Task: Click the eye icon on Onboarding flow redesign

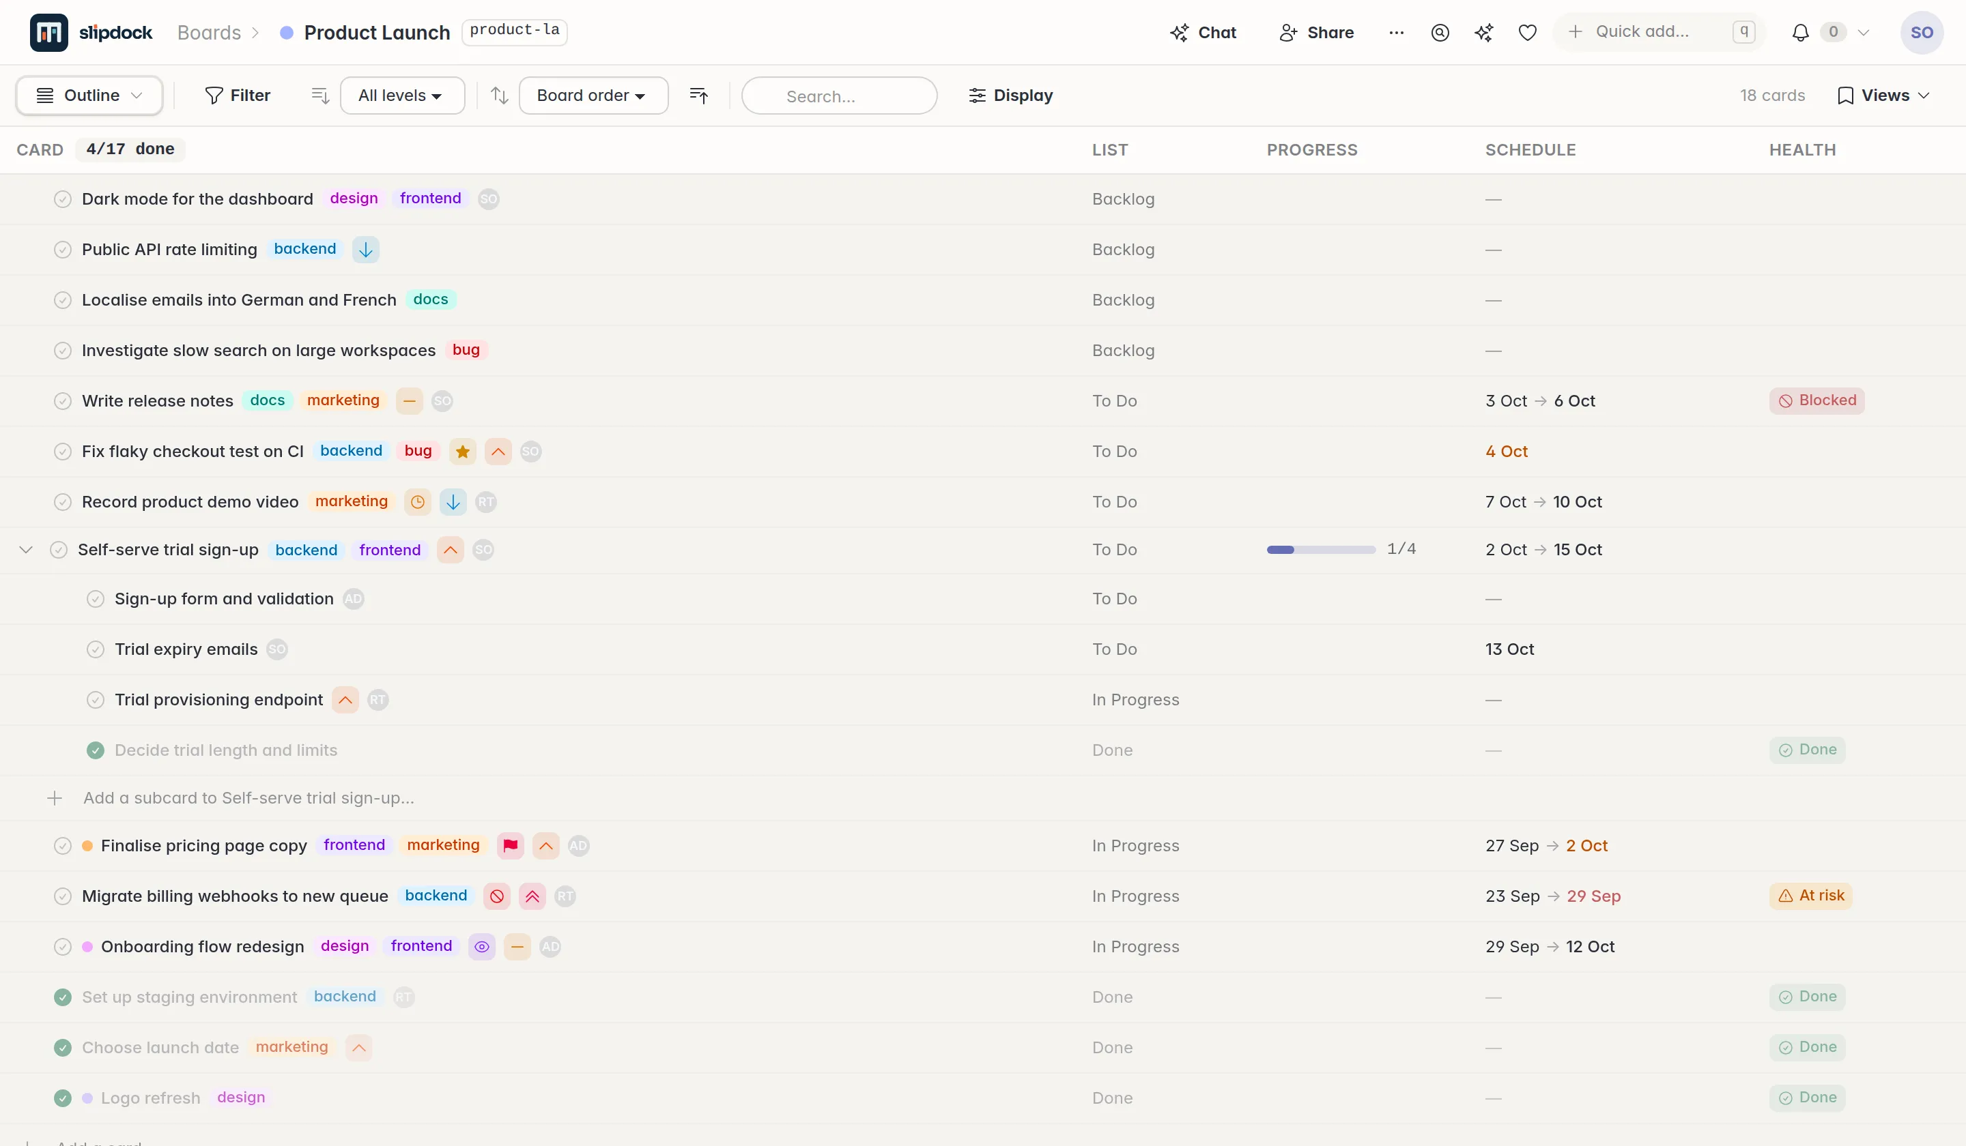Action: 482,946
